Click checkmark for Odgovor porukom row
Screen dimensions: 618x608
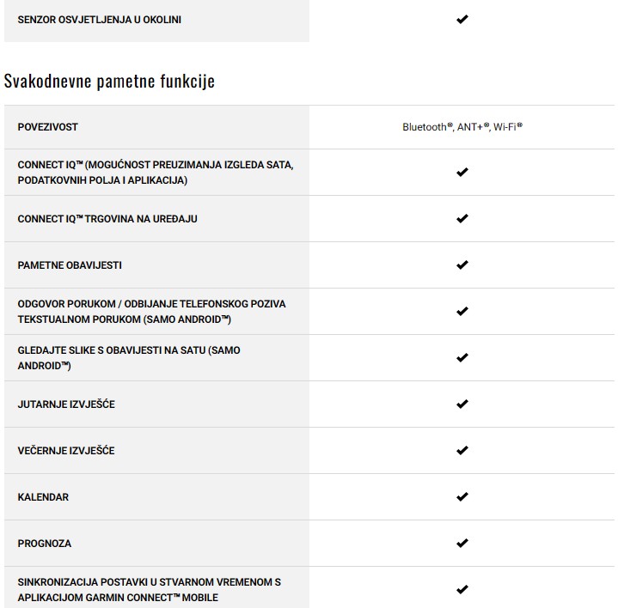tap(462, 312)
